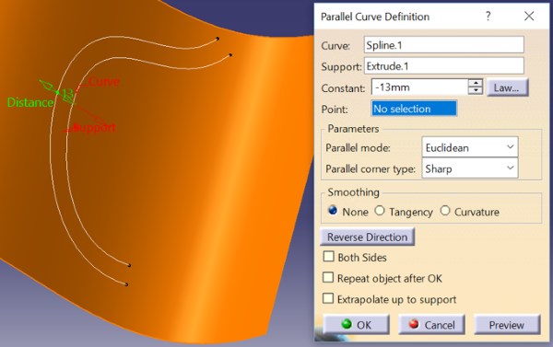The image size is (553, 347).
Task: Click the help question mark icon
Action: (488, 17)
